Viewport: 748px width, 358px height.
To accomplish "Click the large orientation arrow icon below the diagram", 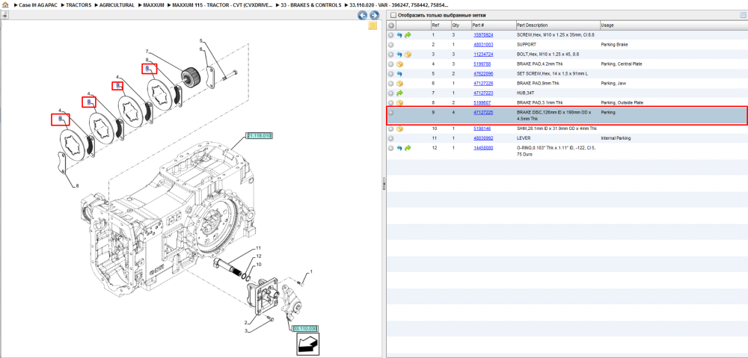I will tap(307, 345).
